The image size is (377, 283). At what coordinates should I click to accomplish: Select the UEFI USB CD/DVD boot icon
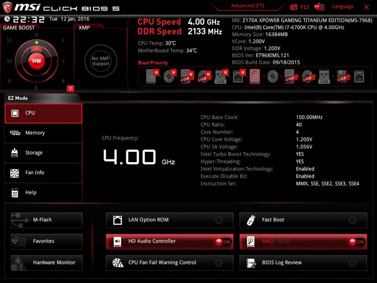pos(204,77)
